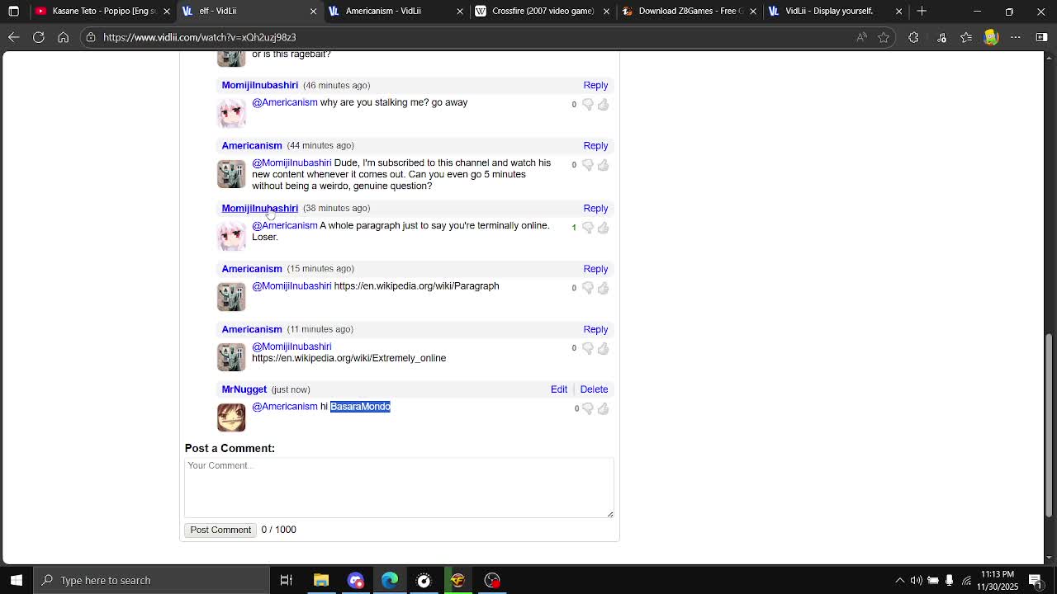The width and height of the screenshot is (1057, 594).
Task: Open the Edge settings menu with three dots
Action: click(x=1015, y=37)
